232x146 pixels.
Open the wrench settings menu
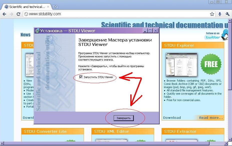click(x=227, y=14)
